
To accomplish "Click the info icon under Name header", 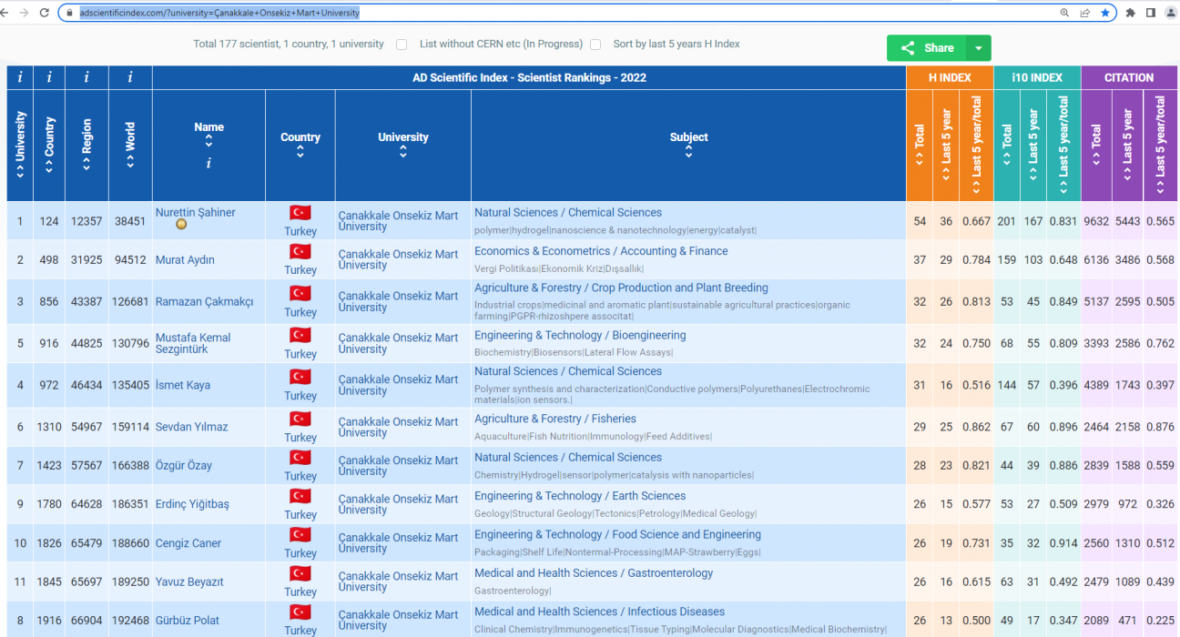I will click(x=209, y=164).
